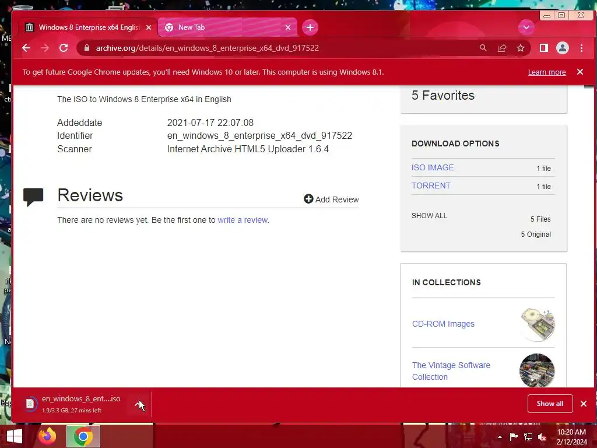Switch to the New Tab tab

[x=227, y=27]
